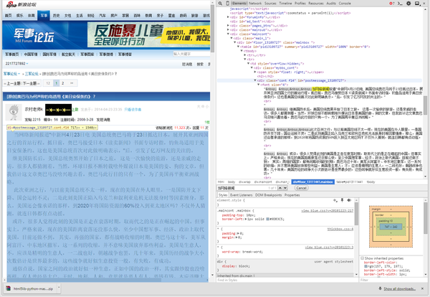Click the #9DB3C5 border-left color swatch
Viewport: 430px width, 297px height.
point(267,219)
